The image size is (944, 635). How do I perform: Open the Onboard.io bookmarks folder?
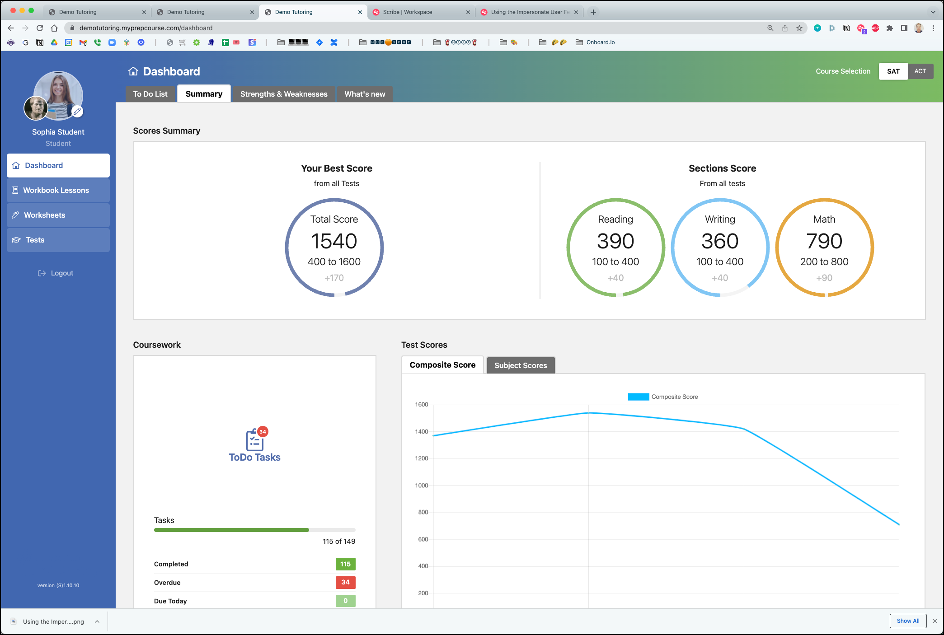pos(595,42)
